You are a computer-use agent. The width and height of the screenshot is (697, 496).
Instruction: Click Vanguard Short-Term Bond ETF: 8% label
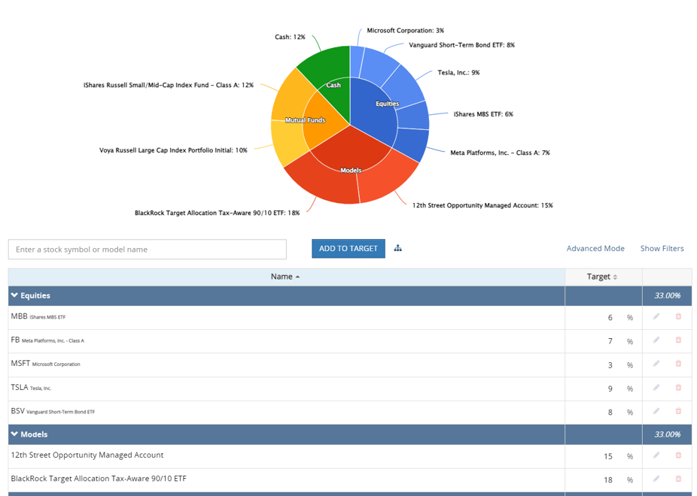pos(462,45)
